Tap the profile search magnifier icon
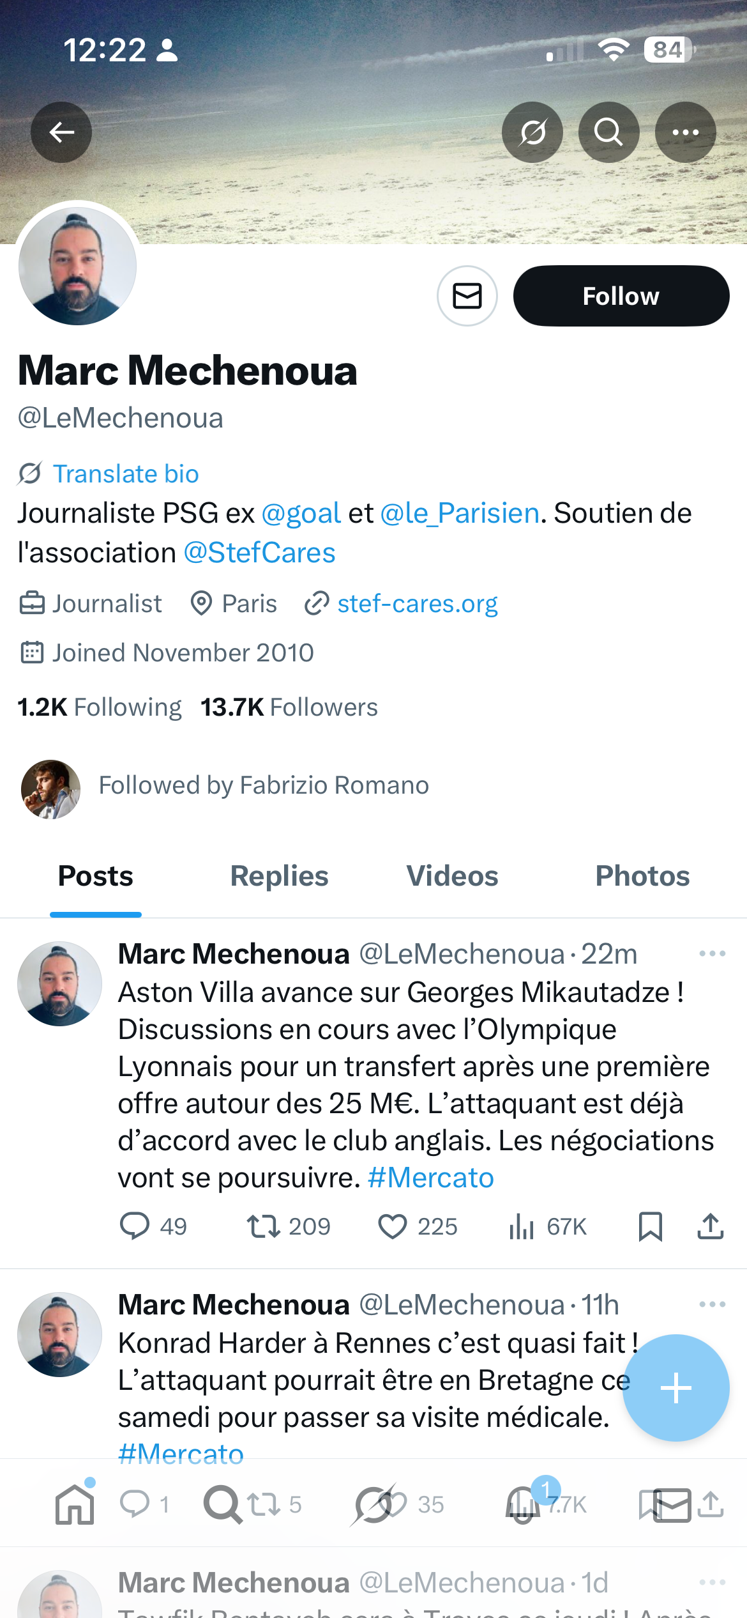Image resolution: width=747 pixels, height=1618 pixels. point(609,132)
